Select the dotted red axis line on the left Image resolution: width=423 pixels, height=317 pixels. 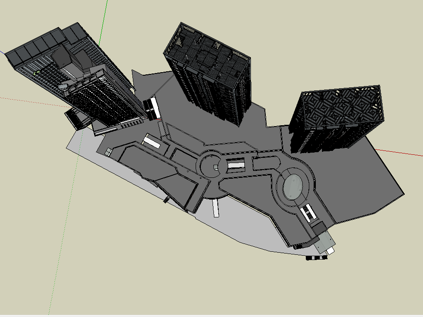point(26,100)
